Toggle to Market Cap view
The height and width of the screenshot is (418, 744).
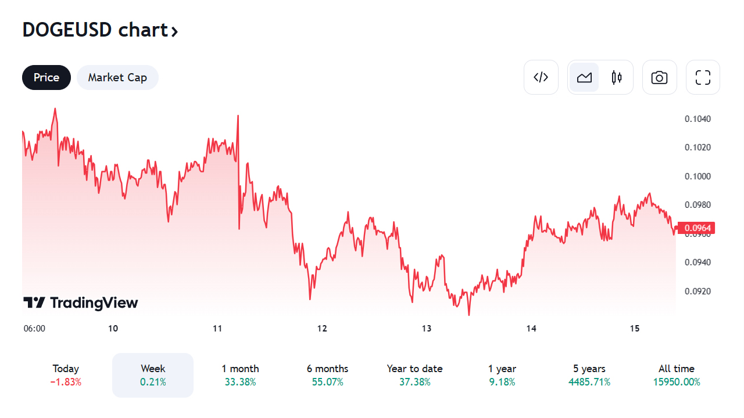117,77
